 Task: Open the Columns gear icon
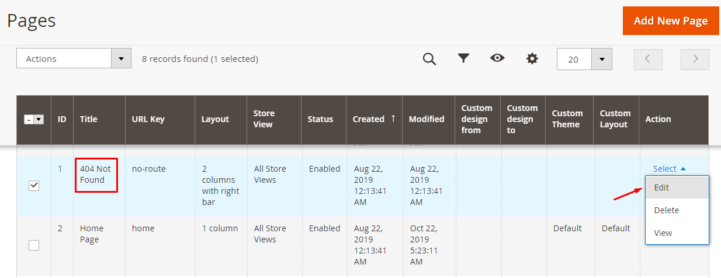pos(532,59)
